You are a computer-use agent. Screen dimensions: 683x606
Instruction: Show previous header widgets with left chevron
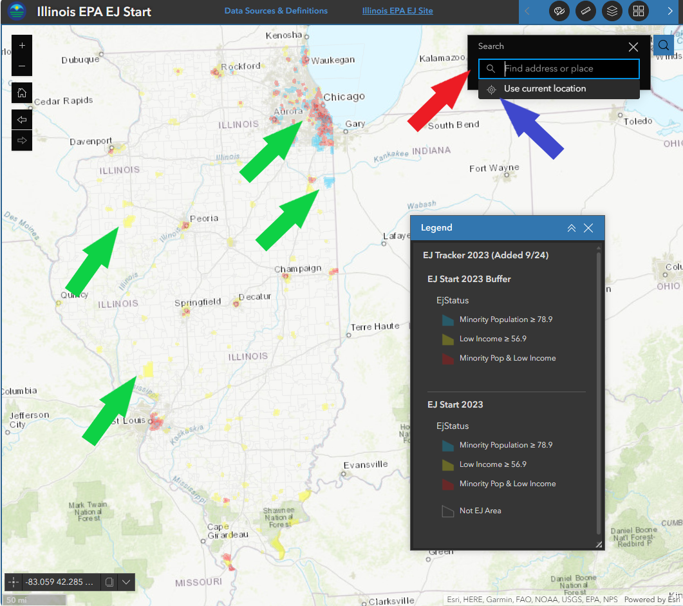(x=527, y=12)
